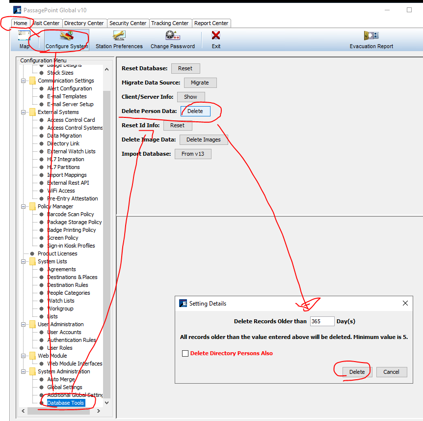This screenshot has width=423, height=421.
Task: Cancel the Setting Details dialog
Action: (x=392, y=372)
